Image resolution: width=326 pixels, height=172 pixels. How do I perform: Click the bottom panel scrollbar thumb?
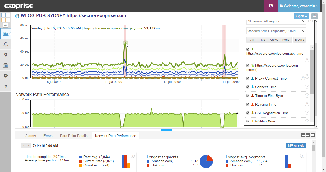click(x=314, y=148)
